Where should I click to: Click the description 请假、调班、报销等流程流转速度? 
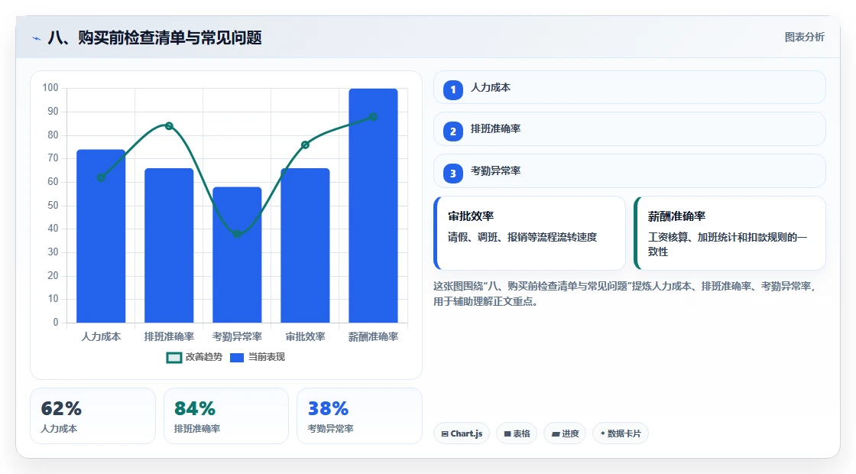tap(523, 238)
